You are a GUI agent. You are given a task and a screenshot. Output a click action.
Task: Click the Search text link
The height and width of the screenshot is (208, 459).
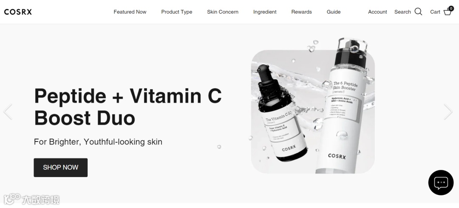point(402,12)
